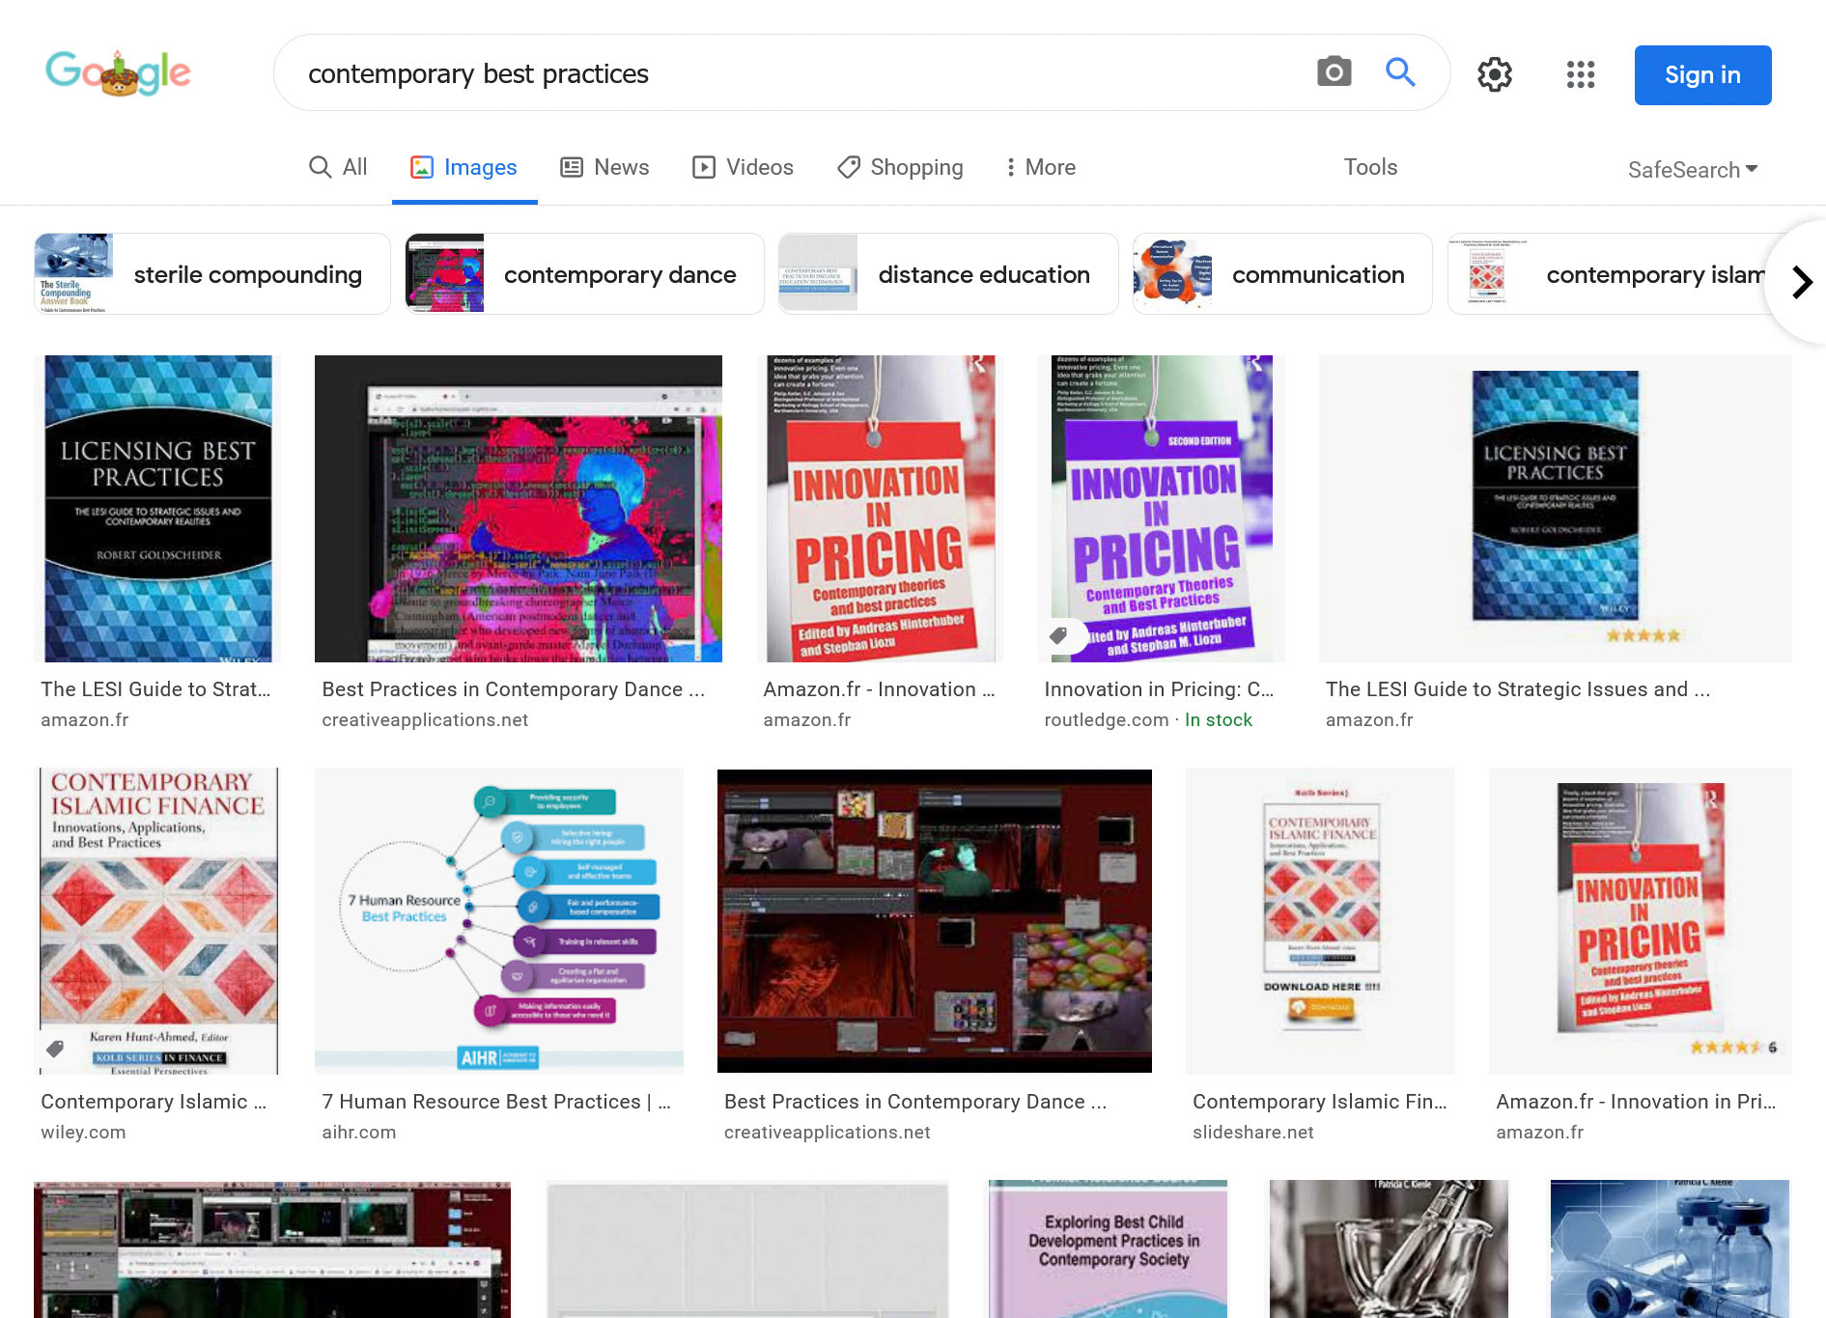The image size is (1826, 1318).
Task: Open 'Contemporary Islamic ...' wiley.com link
Action: pyautogui.click(x=154, y=1102)
